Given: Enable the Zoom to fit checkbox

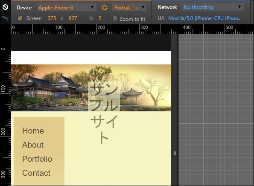Looking at the screenshot, I should point(115,18).
